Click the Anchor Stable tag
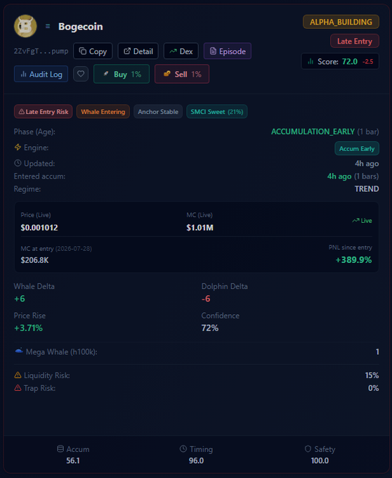 158,112
